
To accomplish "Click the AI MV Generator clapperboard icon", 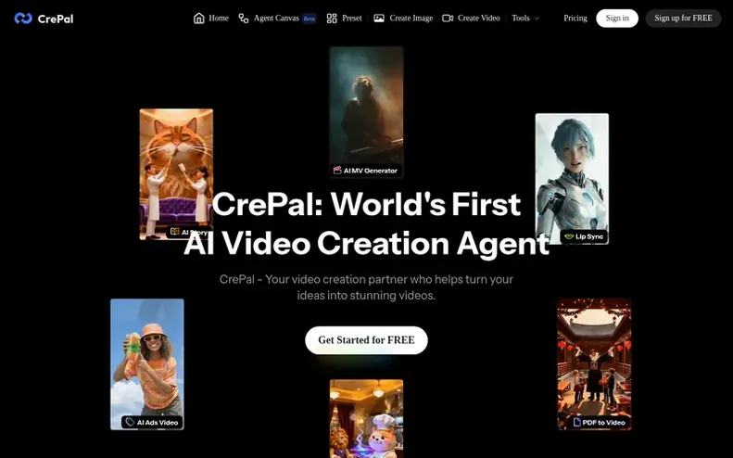I will tap(337, 171).
